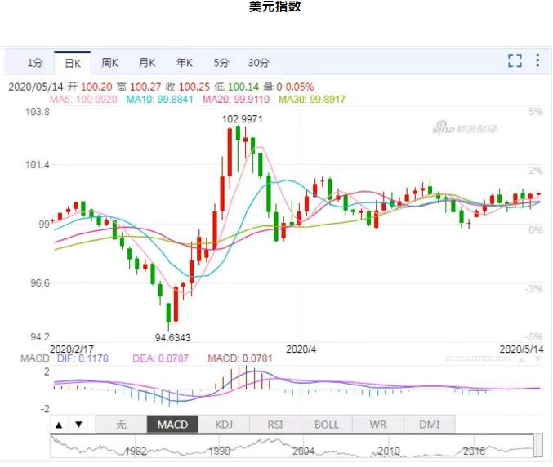Select the 5分 chart tab
The height and width of the screenshot is (467, 553).
click(x=221, y=63)
